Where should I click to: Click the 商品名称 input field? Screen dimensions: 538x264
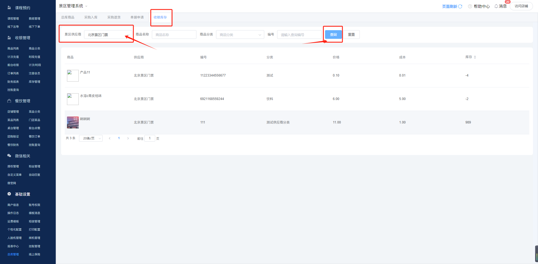(174, 35)
